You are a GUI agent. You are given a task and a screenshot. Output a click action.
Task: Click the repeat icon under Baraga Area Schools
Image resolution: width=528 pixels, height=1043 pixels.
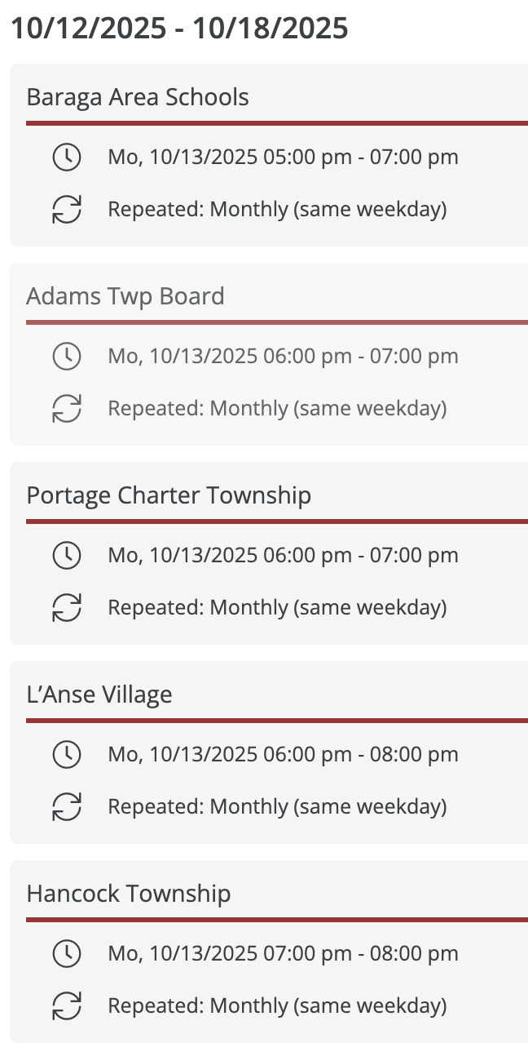[67, 209]
